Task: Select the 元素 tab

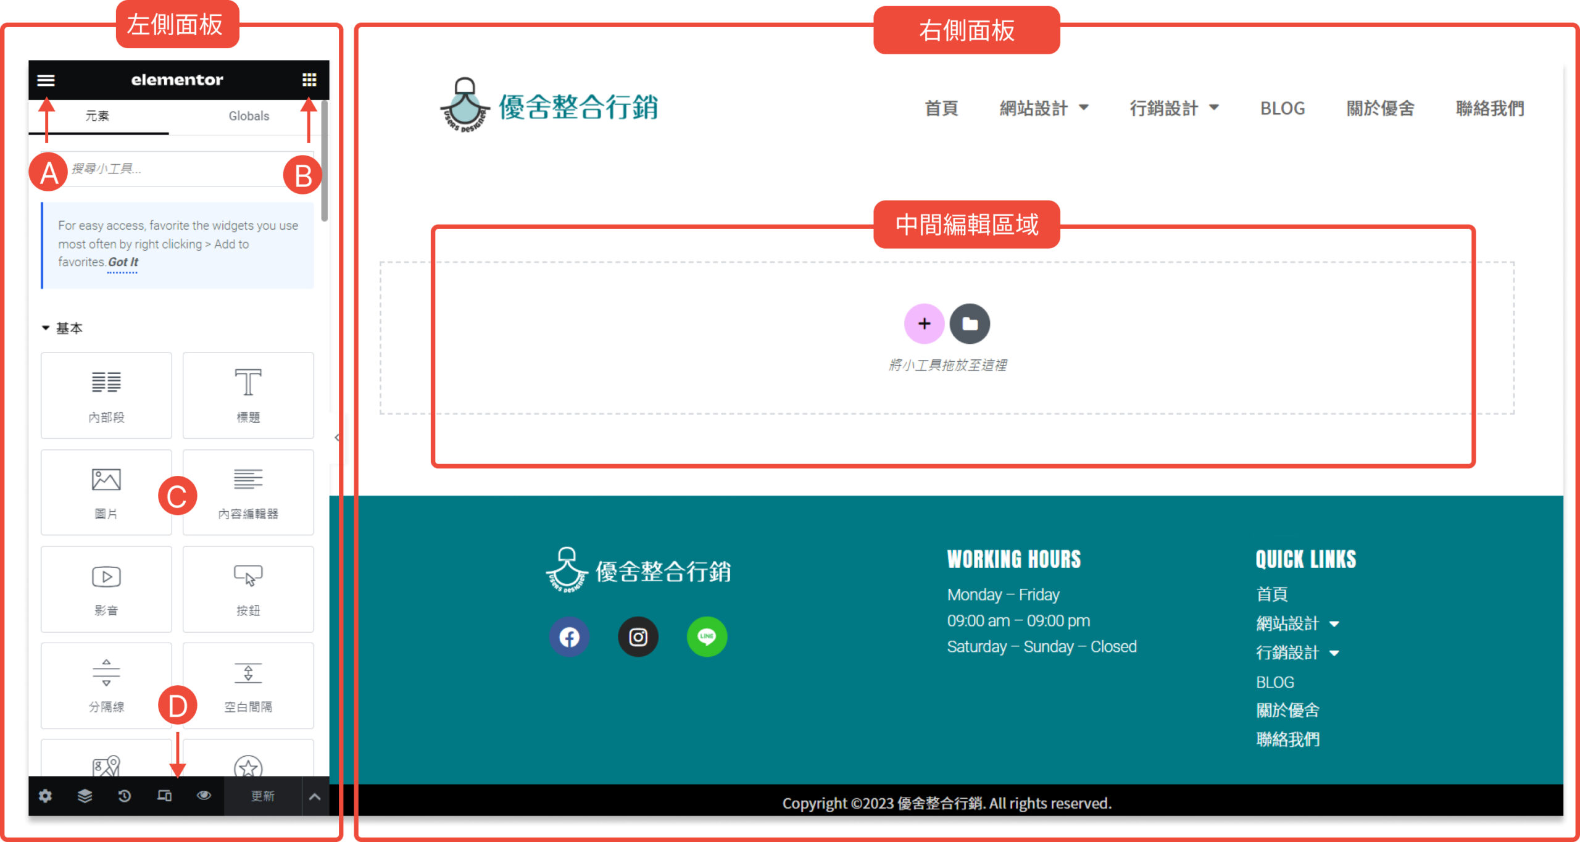Action: tap(98, 116)
